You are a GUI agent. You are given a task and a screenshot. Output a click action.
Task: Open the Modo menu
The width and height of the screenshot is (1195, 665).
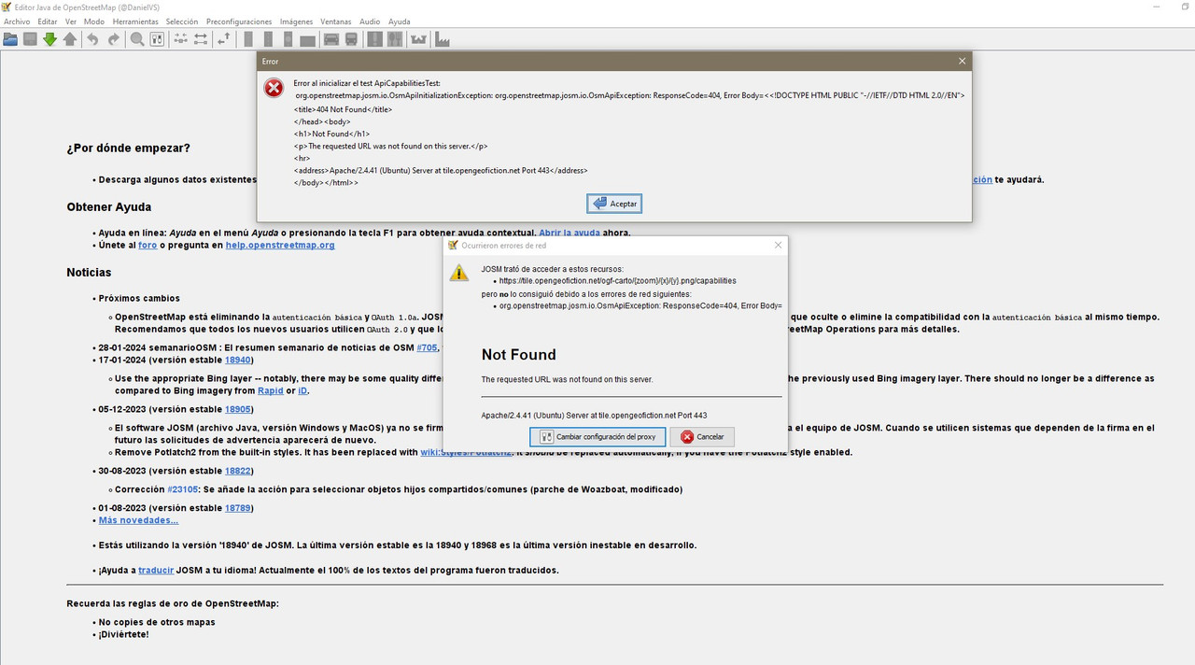(x=94, y=21)
